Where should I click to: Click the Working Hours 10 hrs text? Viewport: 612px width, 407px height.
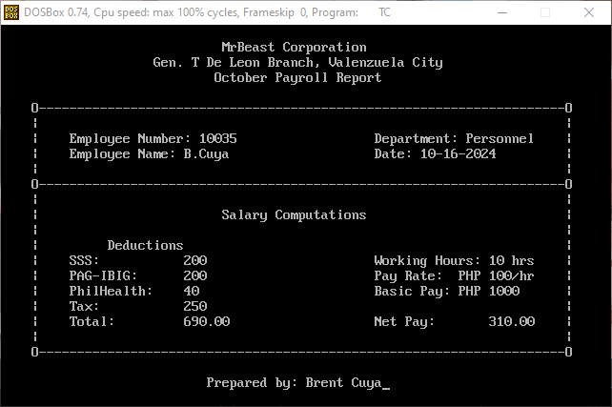[x=454, y=260]
